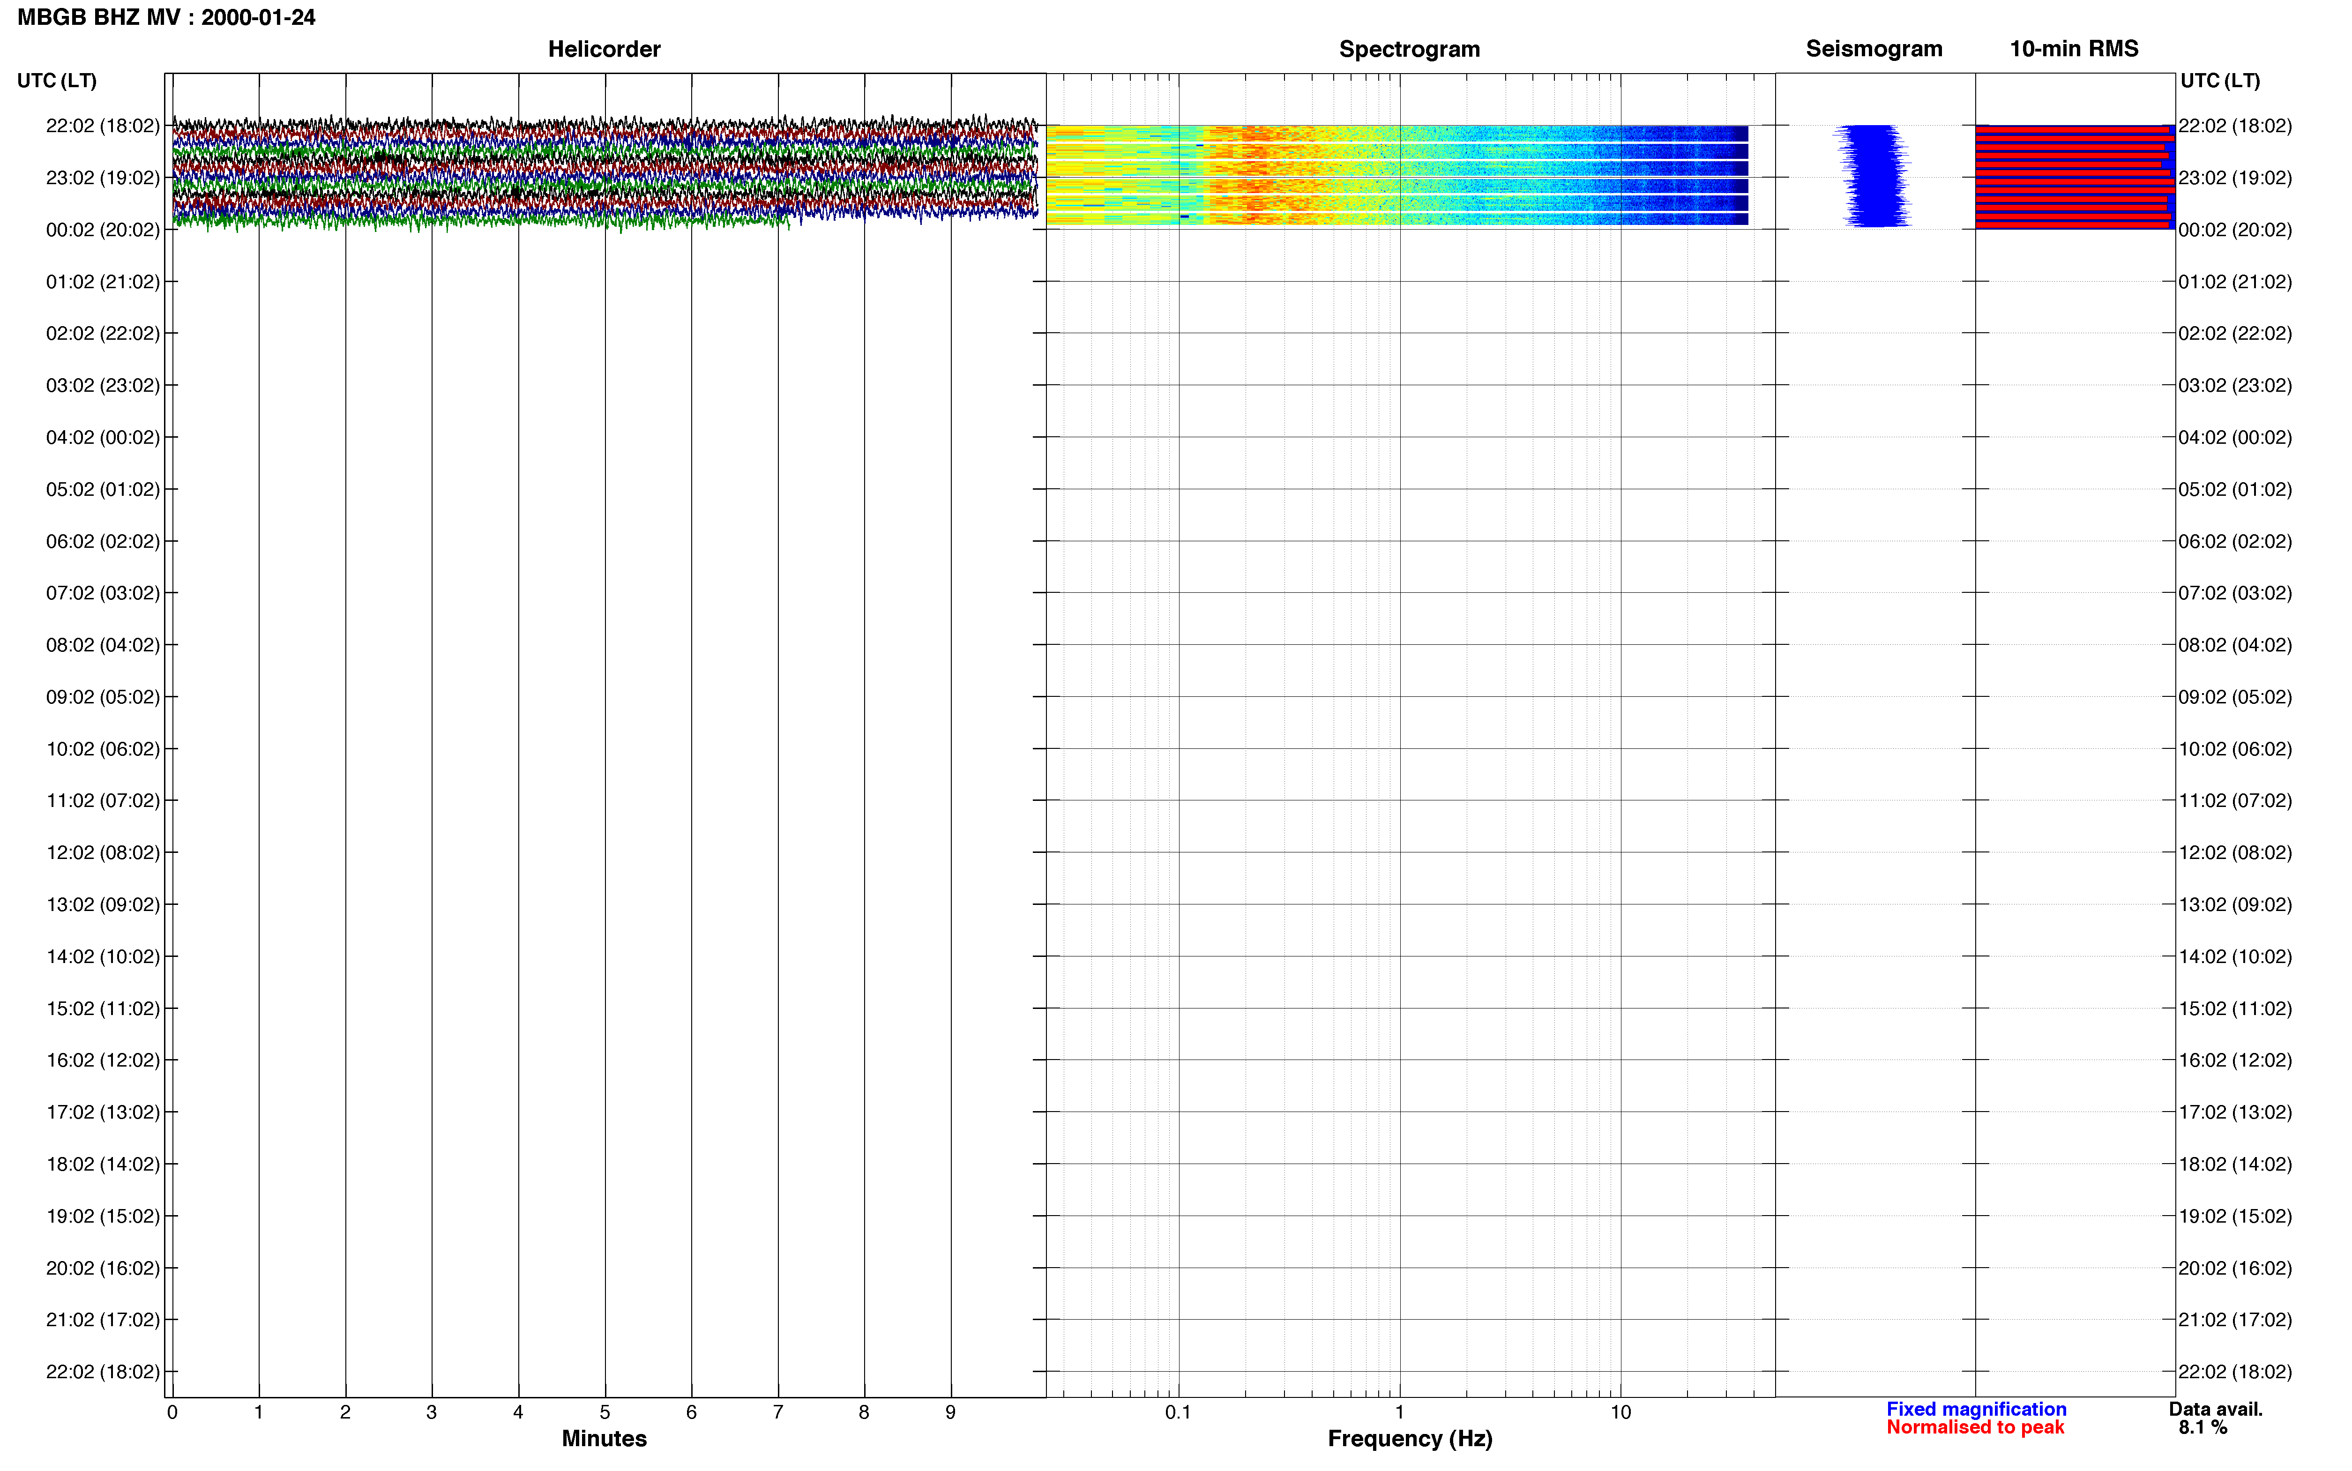Click left axis label '21:02 (17:02)'
The height and width of the screenshot is (1471, 2352).
[102, 1320]
